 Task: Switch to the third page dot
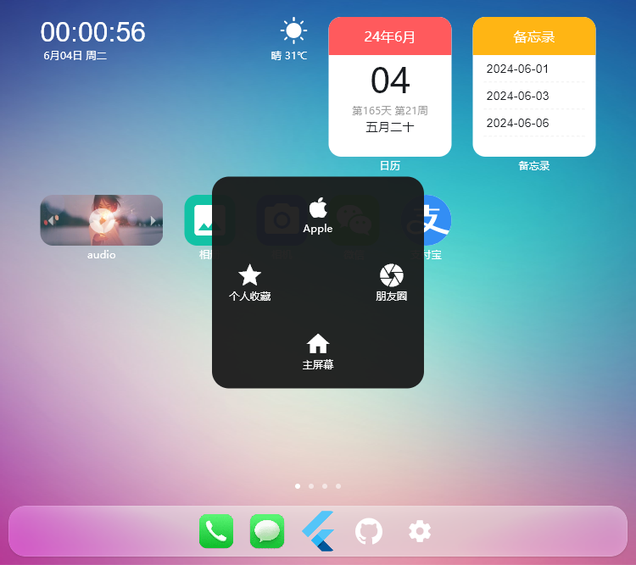pos(325,486)
